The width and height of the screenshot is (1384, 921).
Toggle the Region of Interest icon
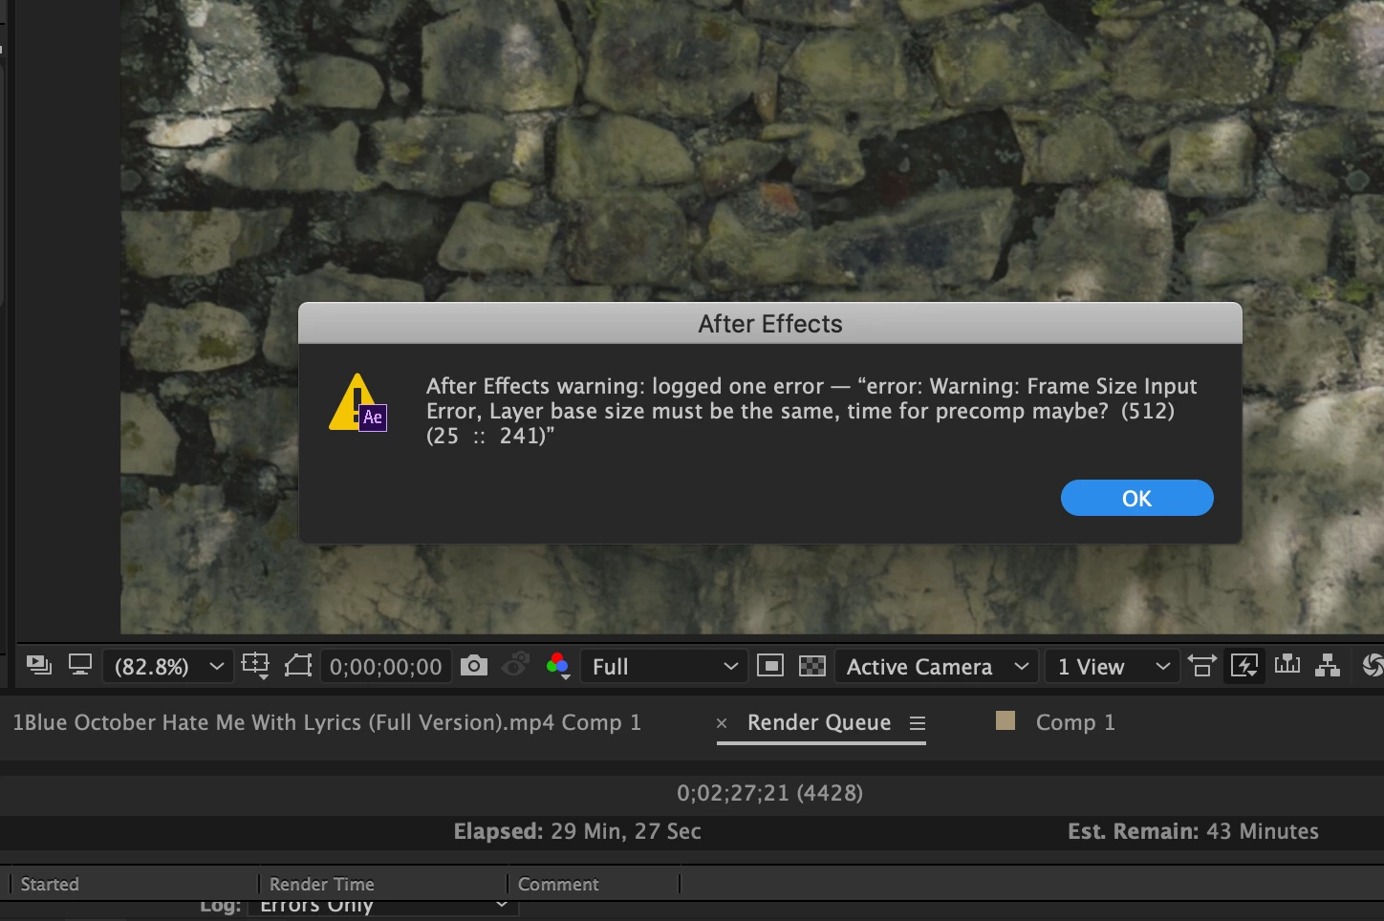(x=770, y=665)
